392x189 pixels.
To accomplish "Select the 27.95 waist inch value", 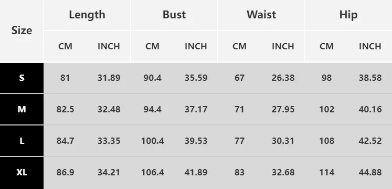I will [283, 109].
